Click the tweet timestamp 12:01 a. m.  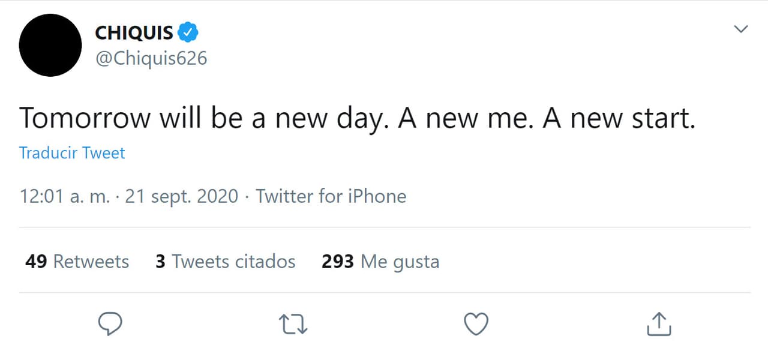66,196
